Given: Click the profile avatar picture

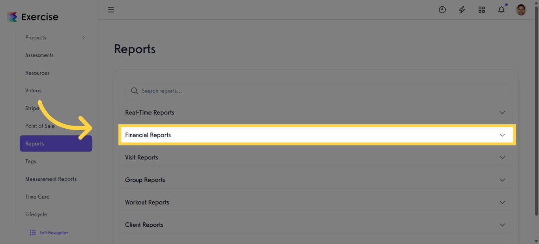Looking at the screenshot, I should (521, 9).
